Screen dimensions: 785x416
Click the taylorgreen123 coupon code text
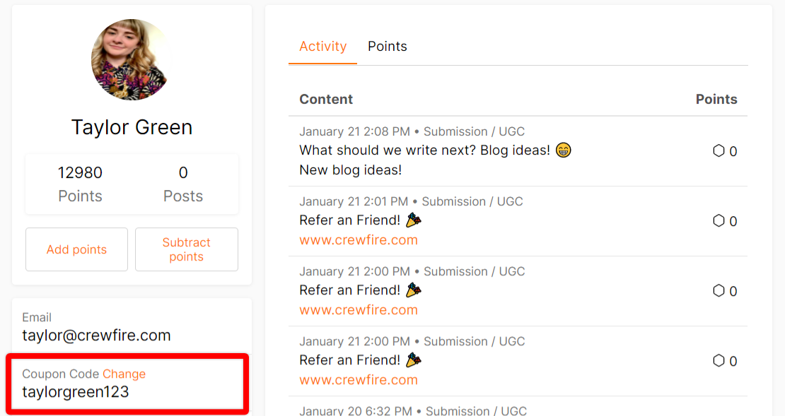76,391
